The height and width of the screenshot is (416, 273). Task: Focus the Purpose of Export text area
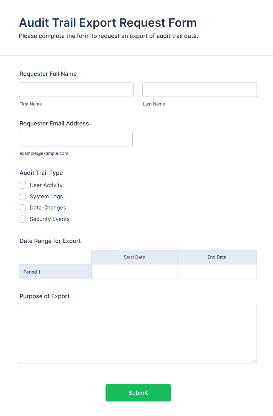click(x=138, y=334)
